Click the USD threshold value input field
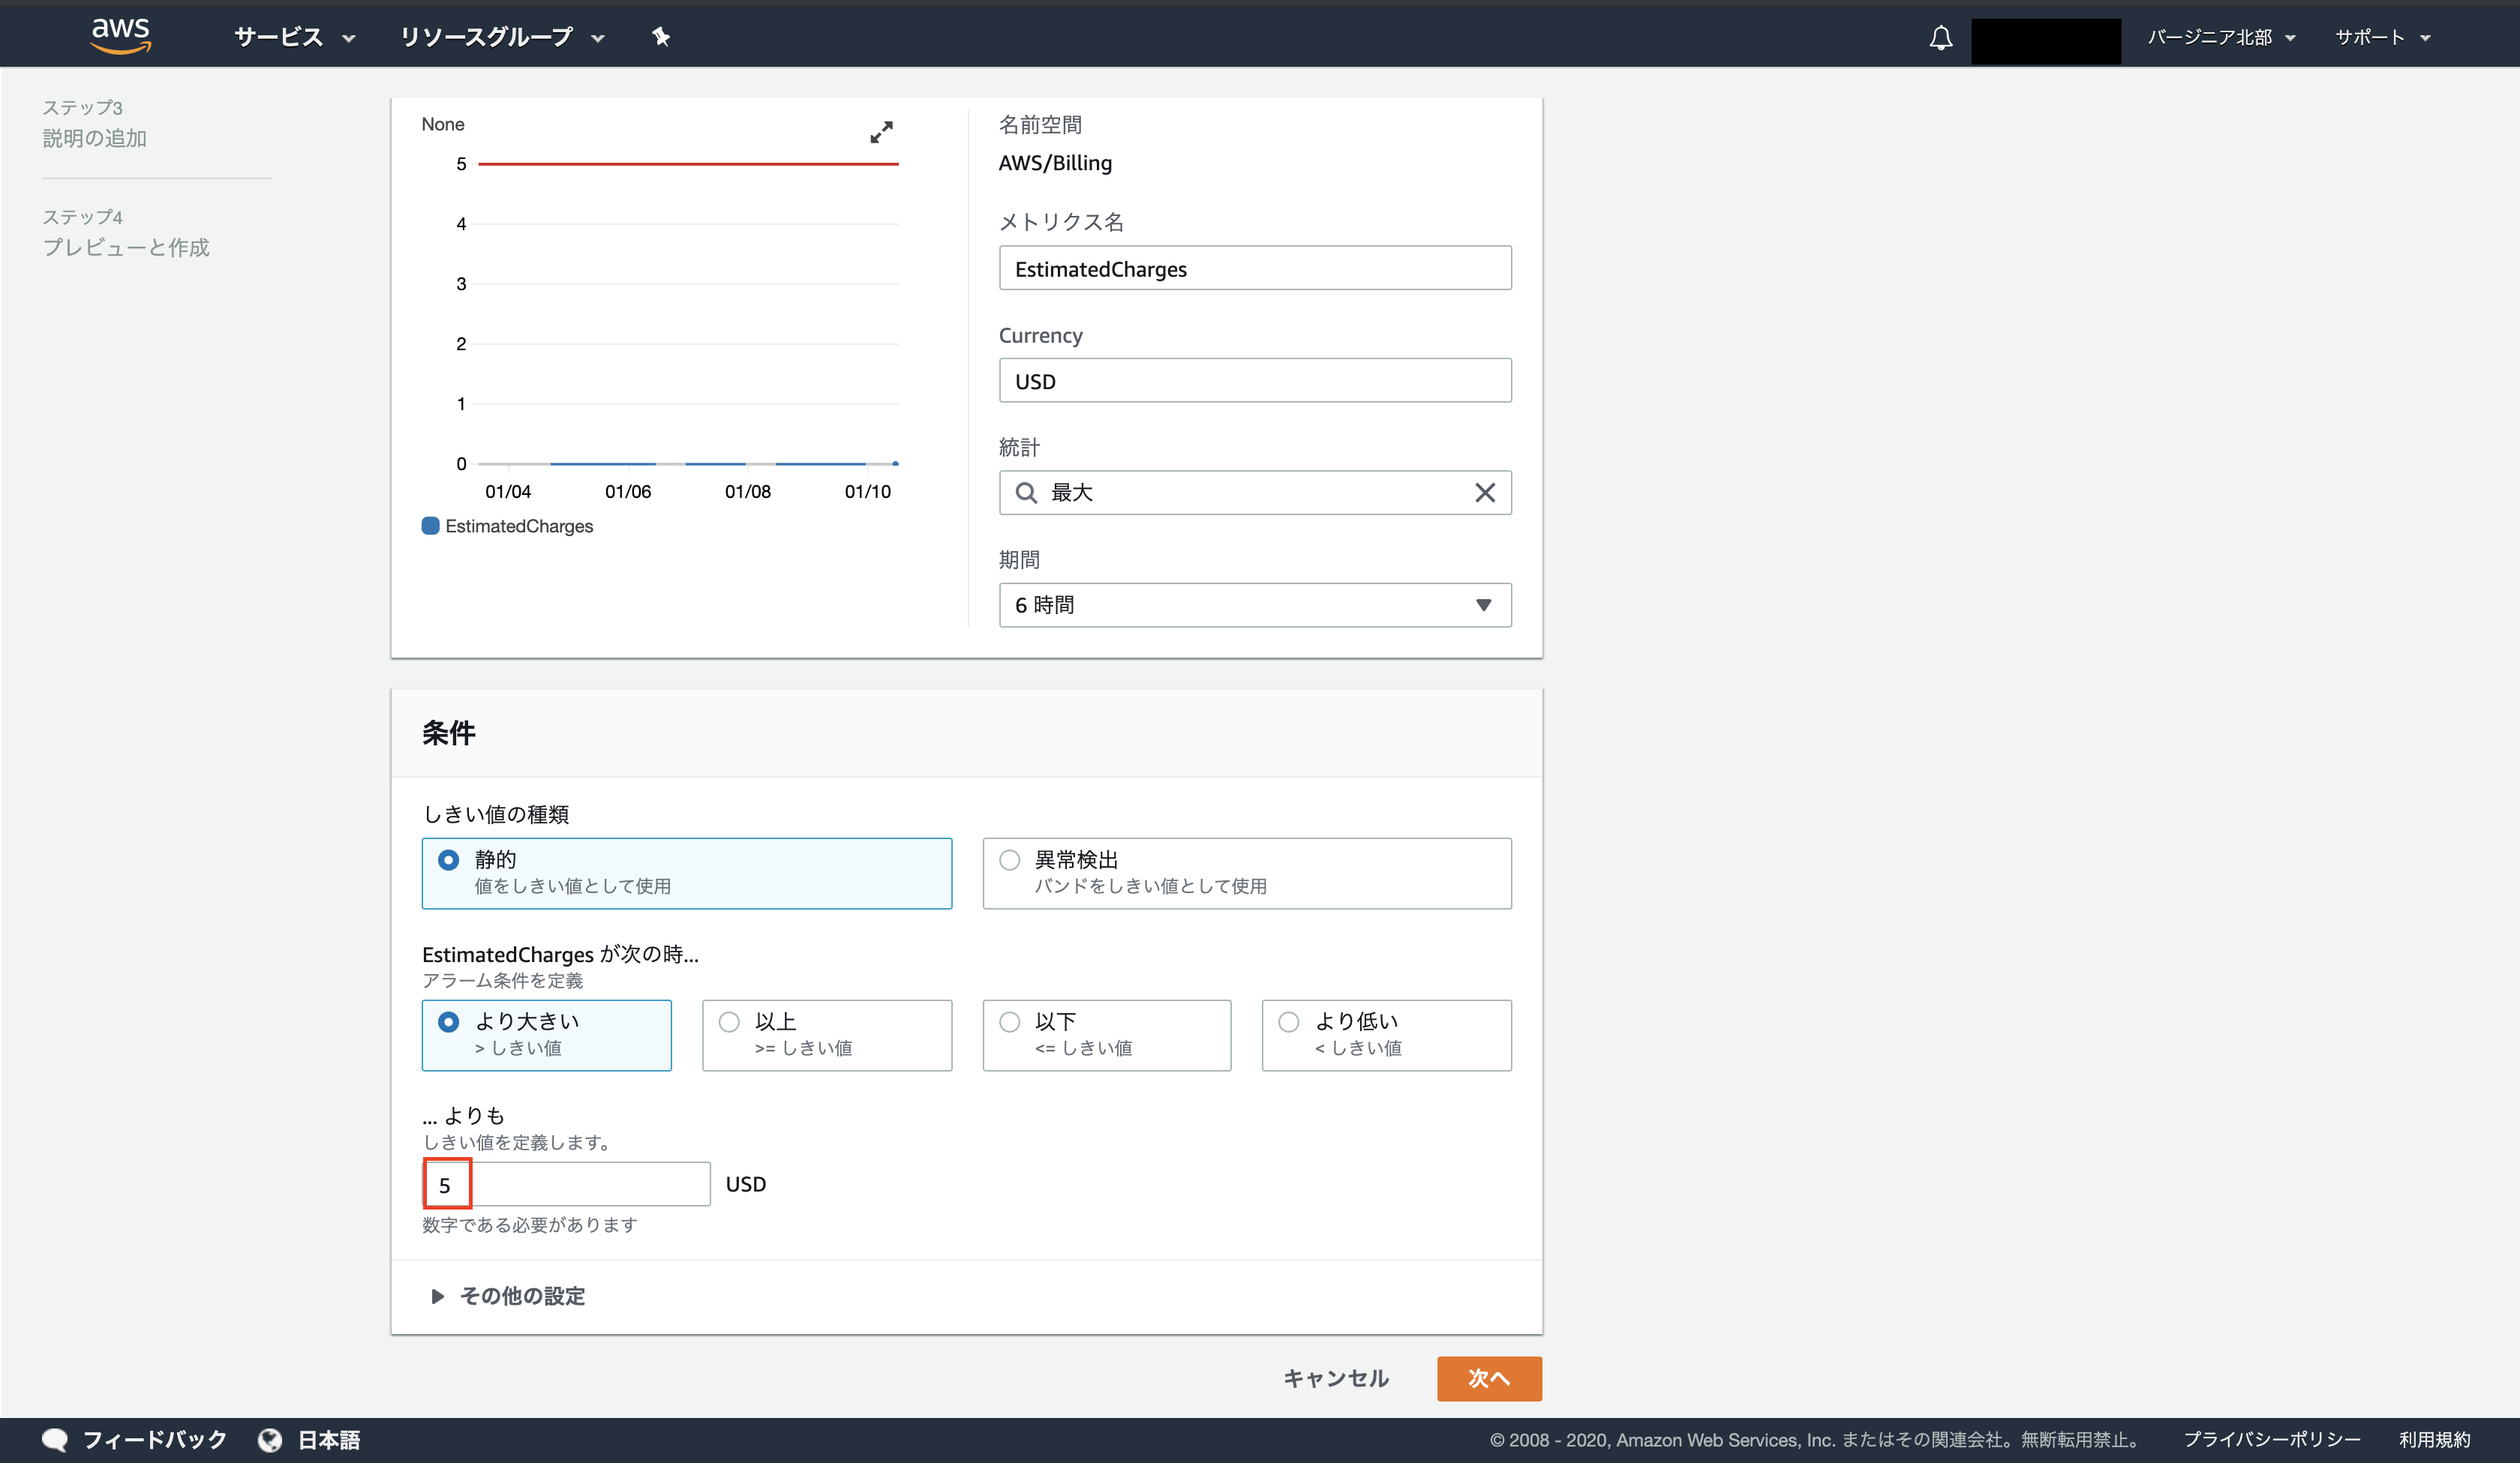2520x1463 pixels. click(x=567, y=1184)
